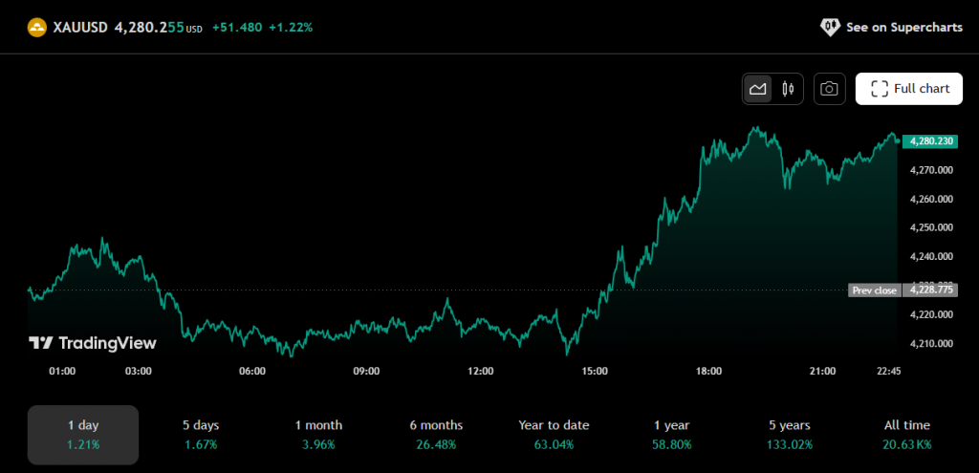This screenshot has width=979, height=473.
Task: Switch to candlestick chart style
Action: click(788, 89)
